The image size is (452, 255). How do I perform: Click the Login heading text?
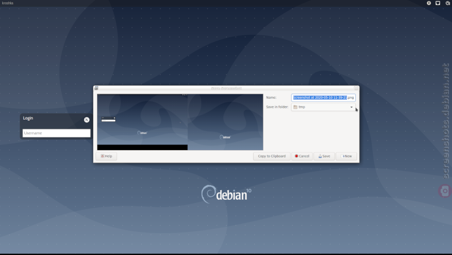(28, 118)
